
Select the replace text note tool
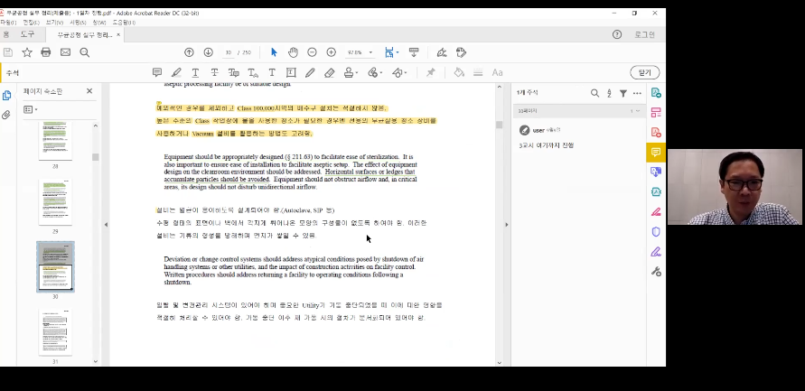coord(234,73)
